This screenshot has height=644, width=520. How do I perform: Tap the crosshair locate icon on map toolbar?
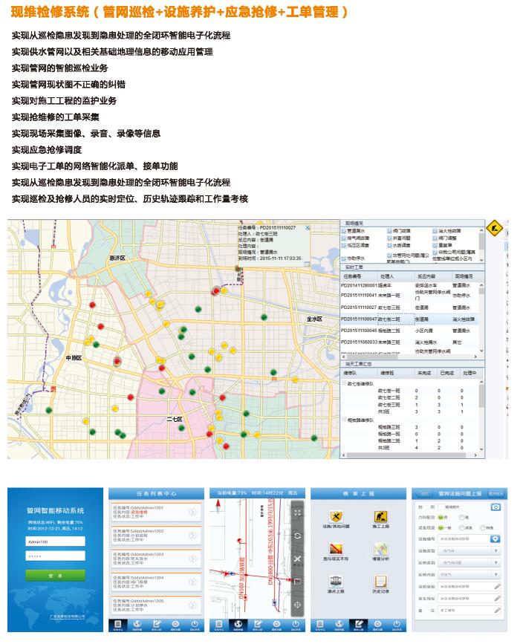pyautogui.click(x=297, y=605)
